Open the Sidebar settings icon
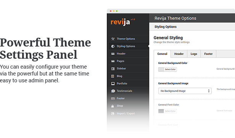This screenshot has height=138, width=235. tap(113, 69)
